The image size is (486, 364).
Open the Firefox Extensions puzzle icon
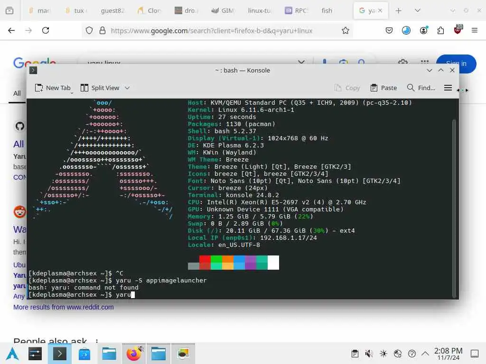coord(440,30)
